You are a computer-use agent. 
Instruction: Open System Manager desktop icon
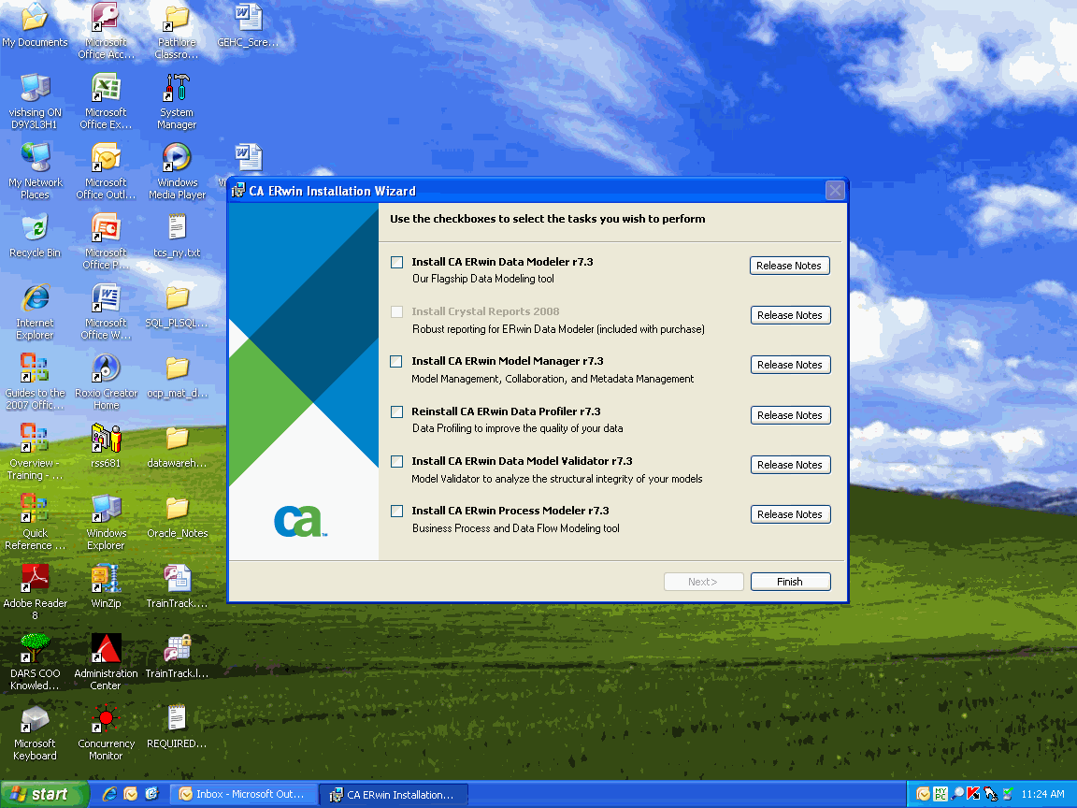point(177,100)
